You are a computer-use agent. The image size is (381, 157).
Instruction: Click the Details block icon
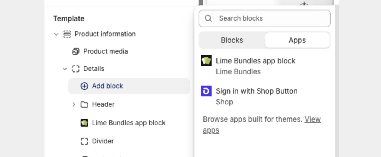tap(76, 69)
